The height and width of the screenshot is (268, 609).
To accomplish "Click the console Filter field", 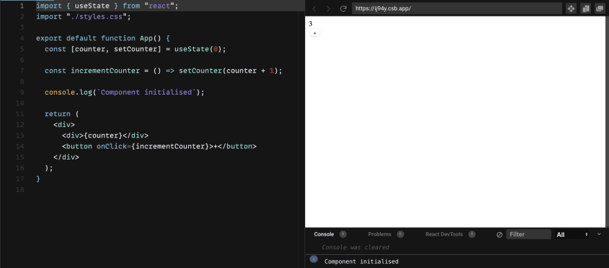I will click(x=529, y=234).
